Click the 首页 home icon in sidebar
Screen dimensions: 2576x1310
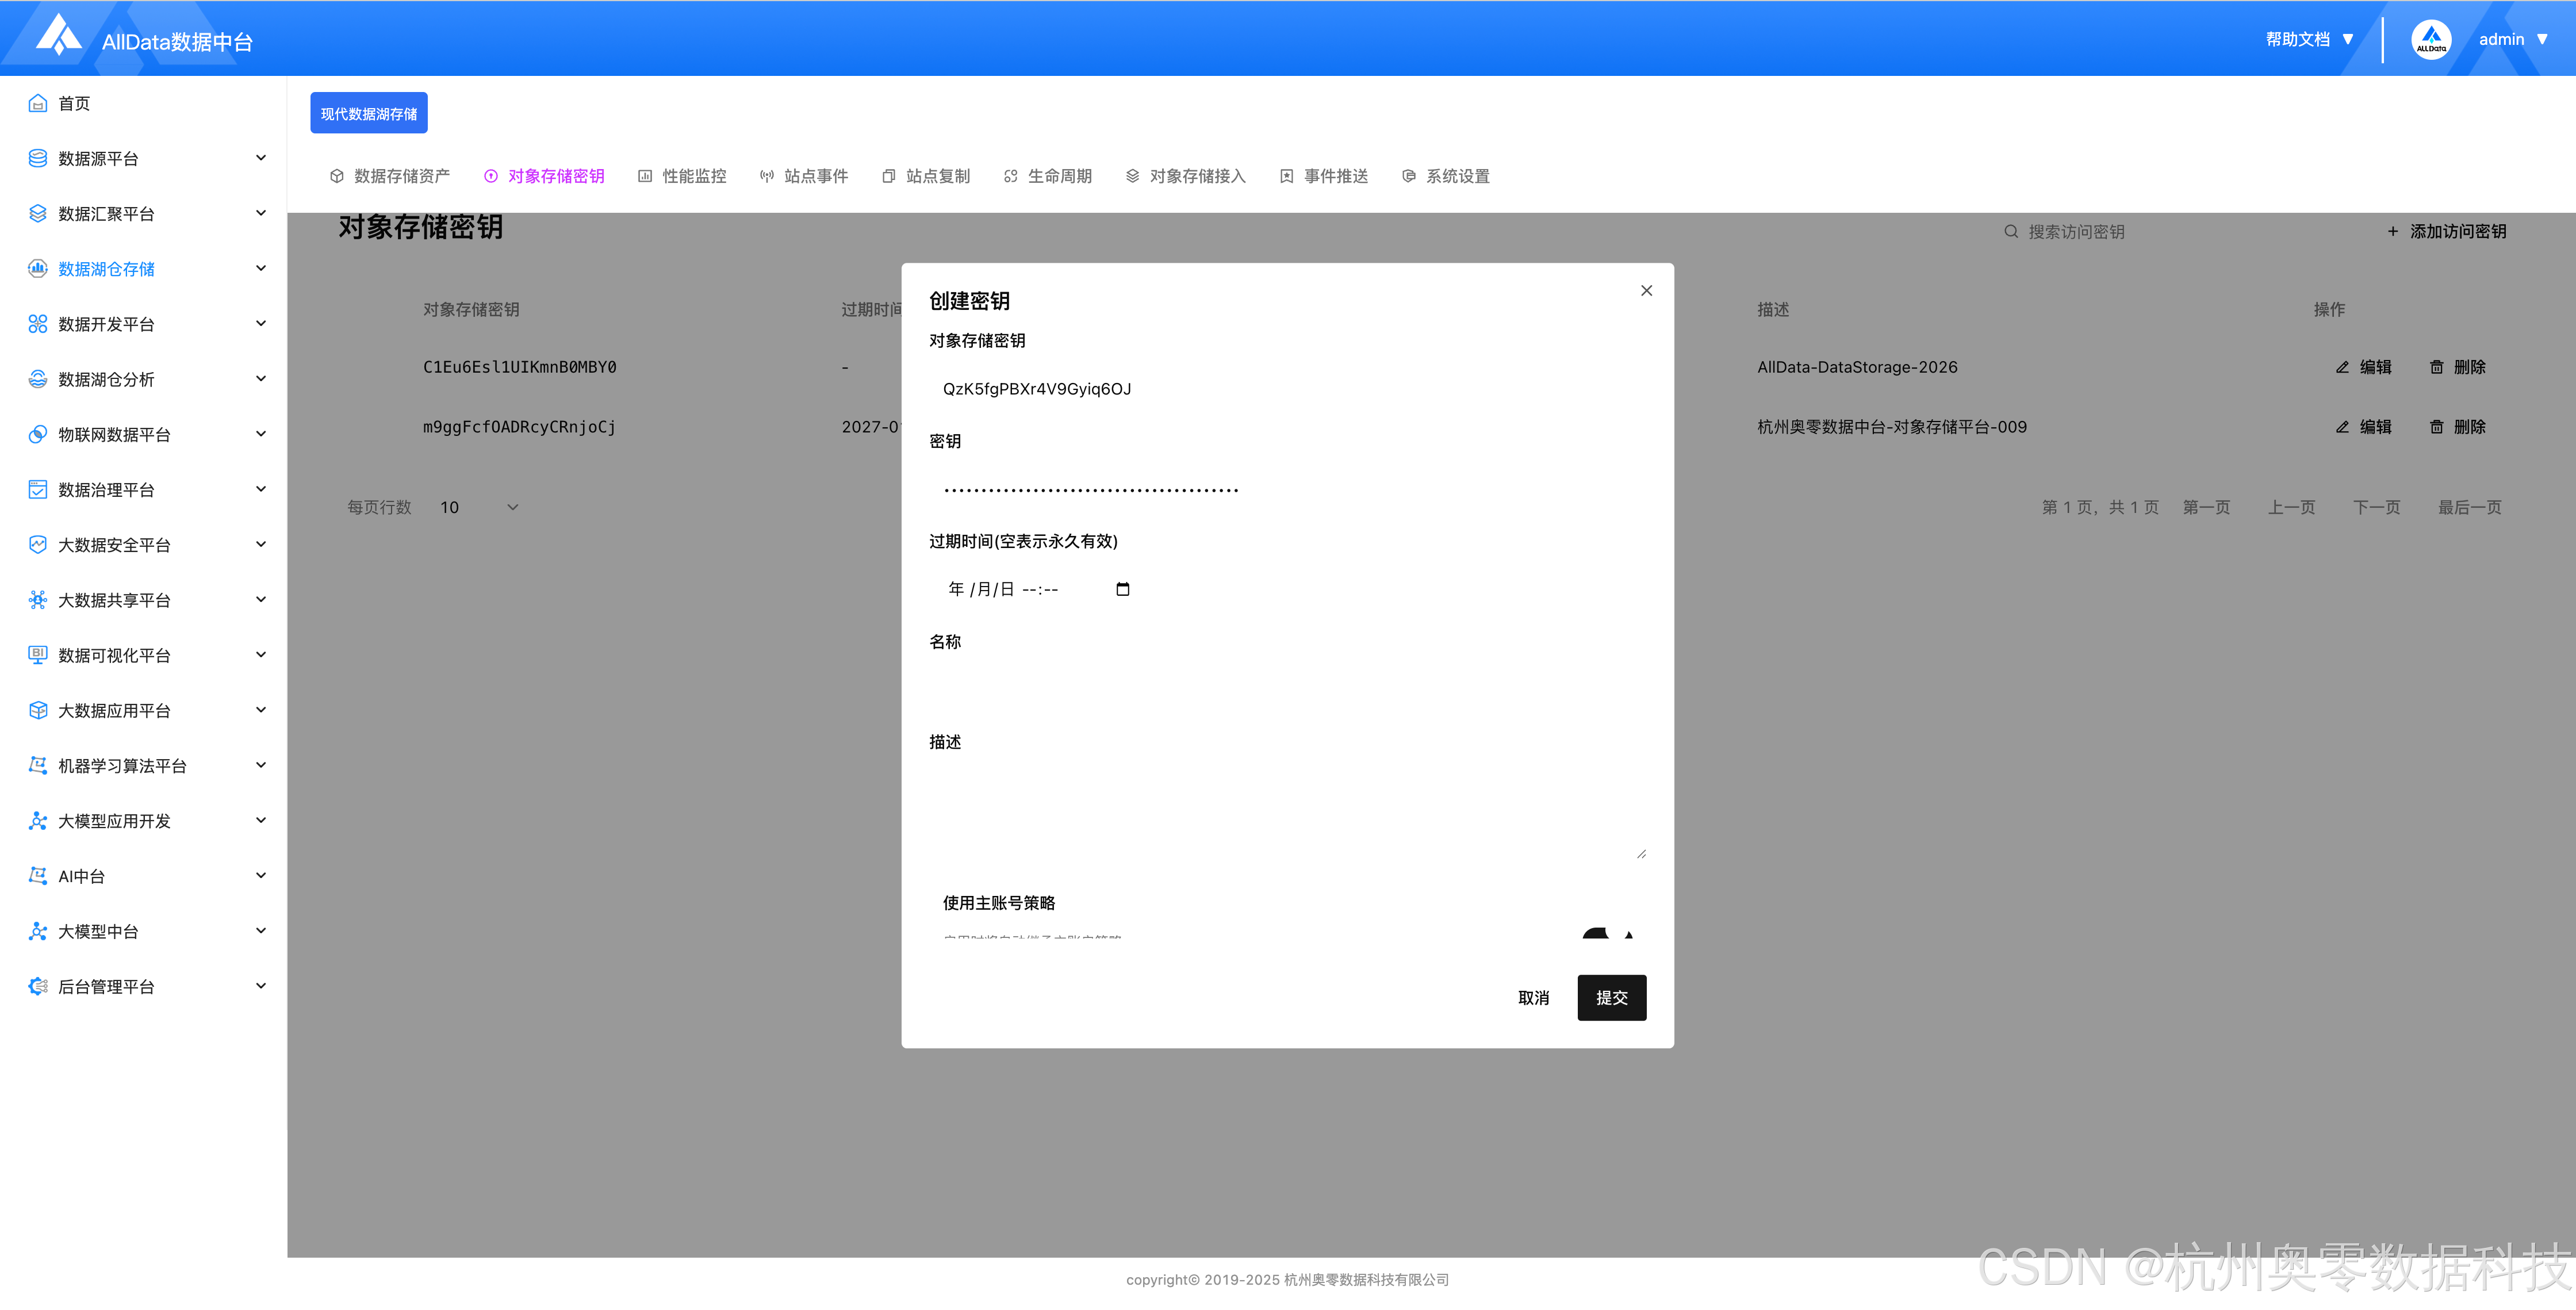click(x=38, y=103)
